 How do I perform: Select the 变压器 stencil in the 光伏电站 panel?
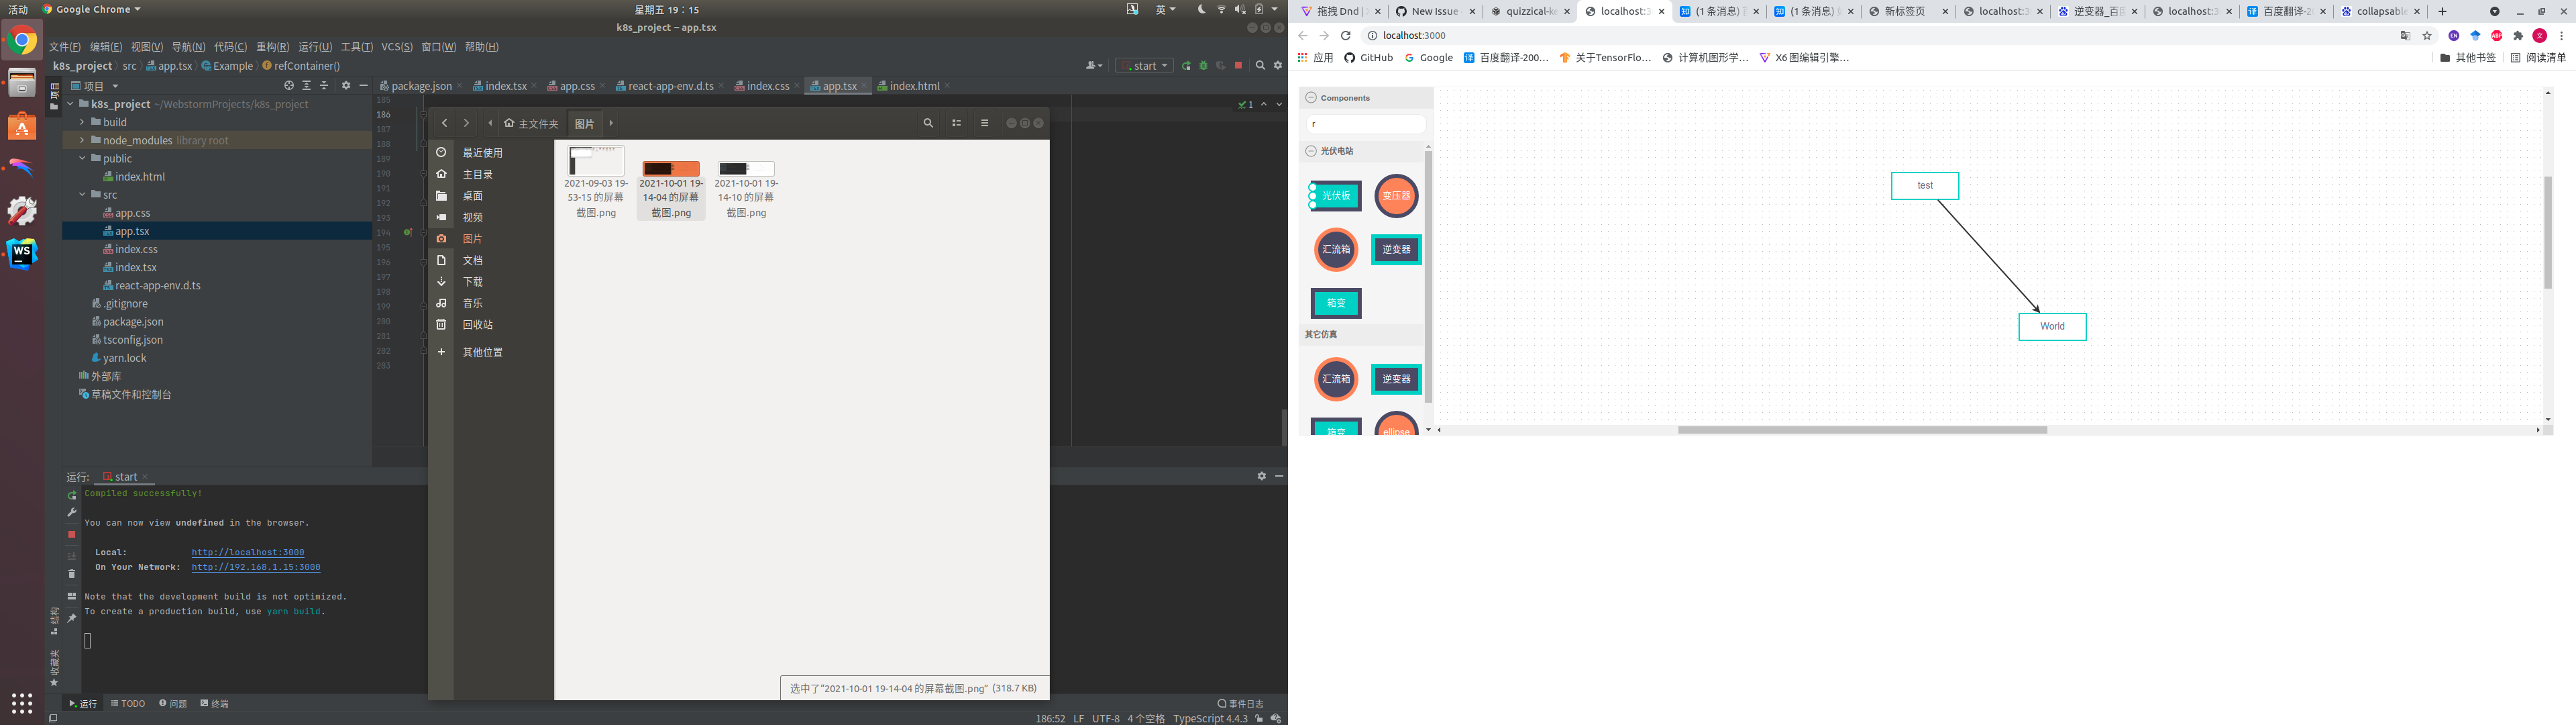1396,196
